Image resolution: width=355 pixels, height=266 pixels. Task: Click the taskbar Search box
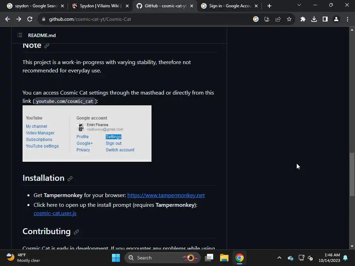[x=163, y=258]
